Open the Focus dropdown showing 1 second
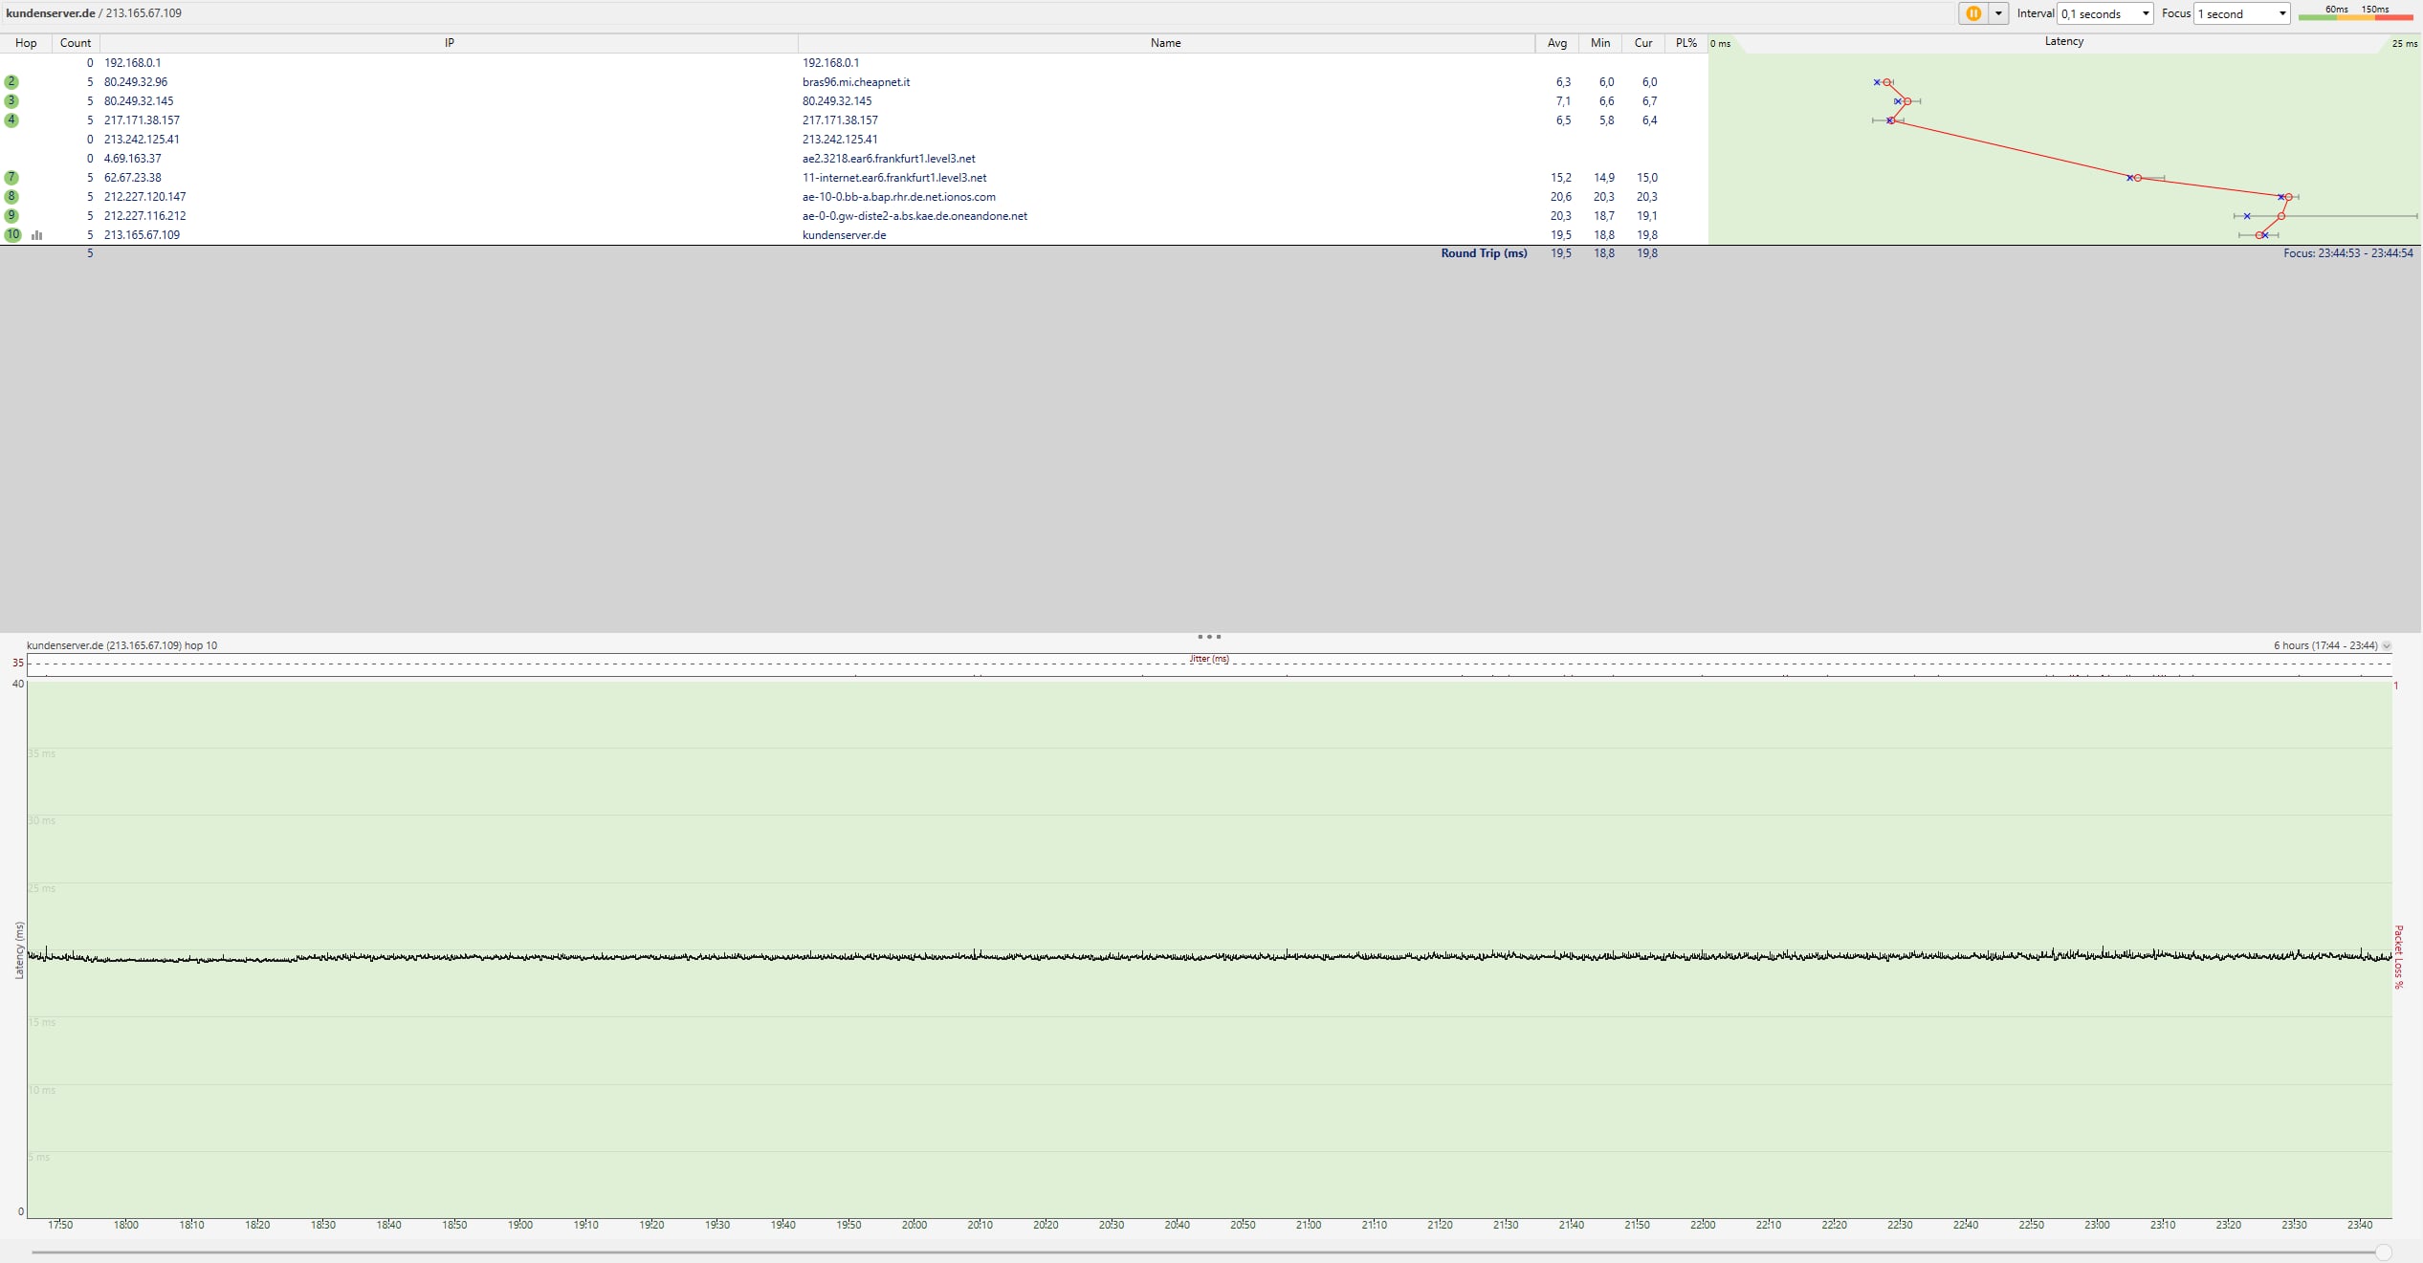Screen dimensions: 2423x1263 click(x=2241, y=13)
